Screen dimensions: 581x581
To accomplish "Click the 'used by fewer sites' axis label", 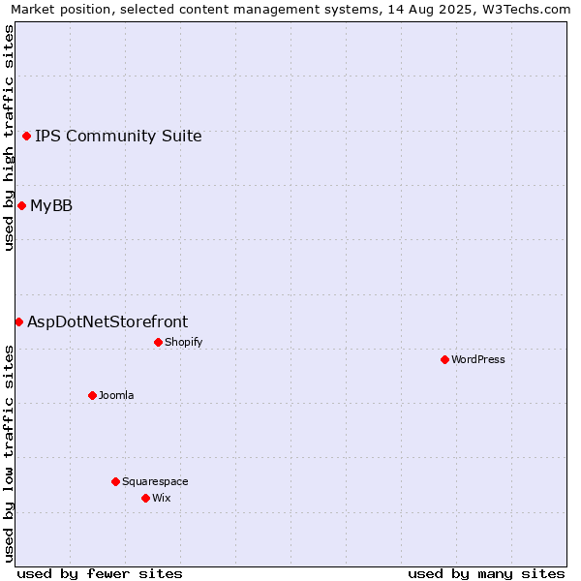I will coord(100,574).
